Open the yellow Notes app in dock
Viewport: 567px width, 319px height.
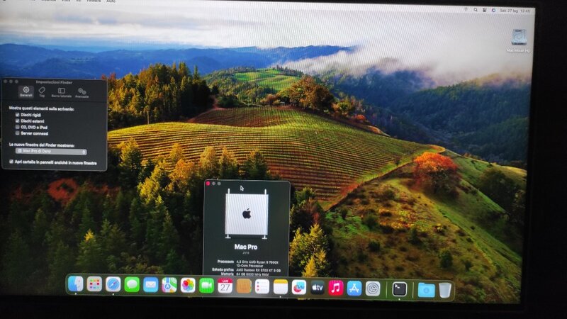(x=281, y=288)
